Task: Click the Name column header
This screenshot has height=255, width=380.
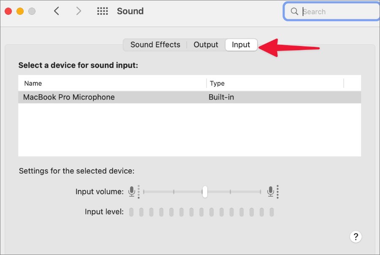Action: [x=33, y=84]
